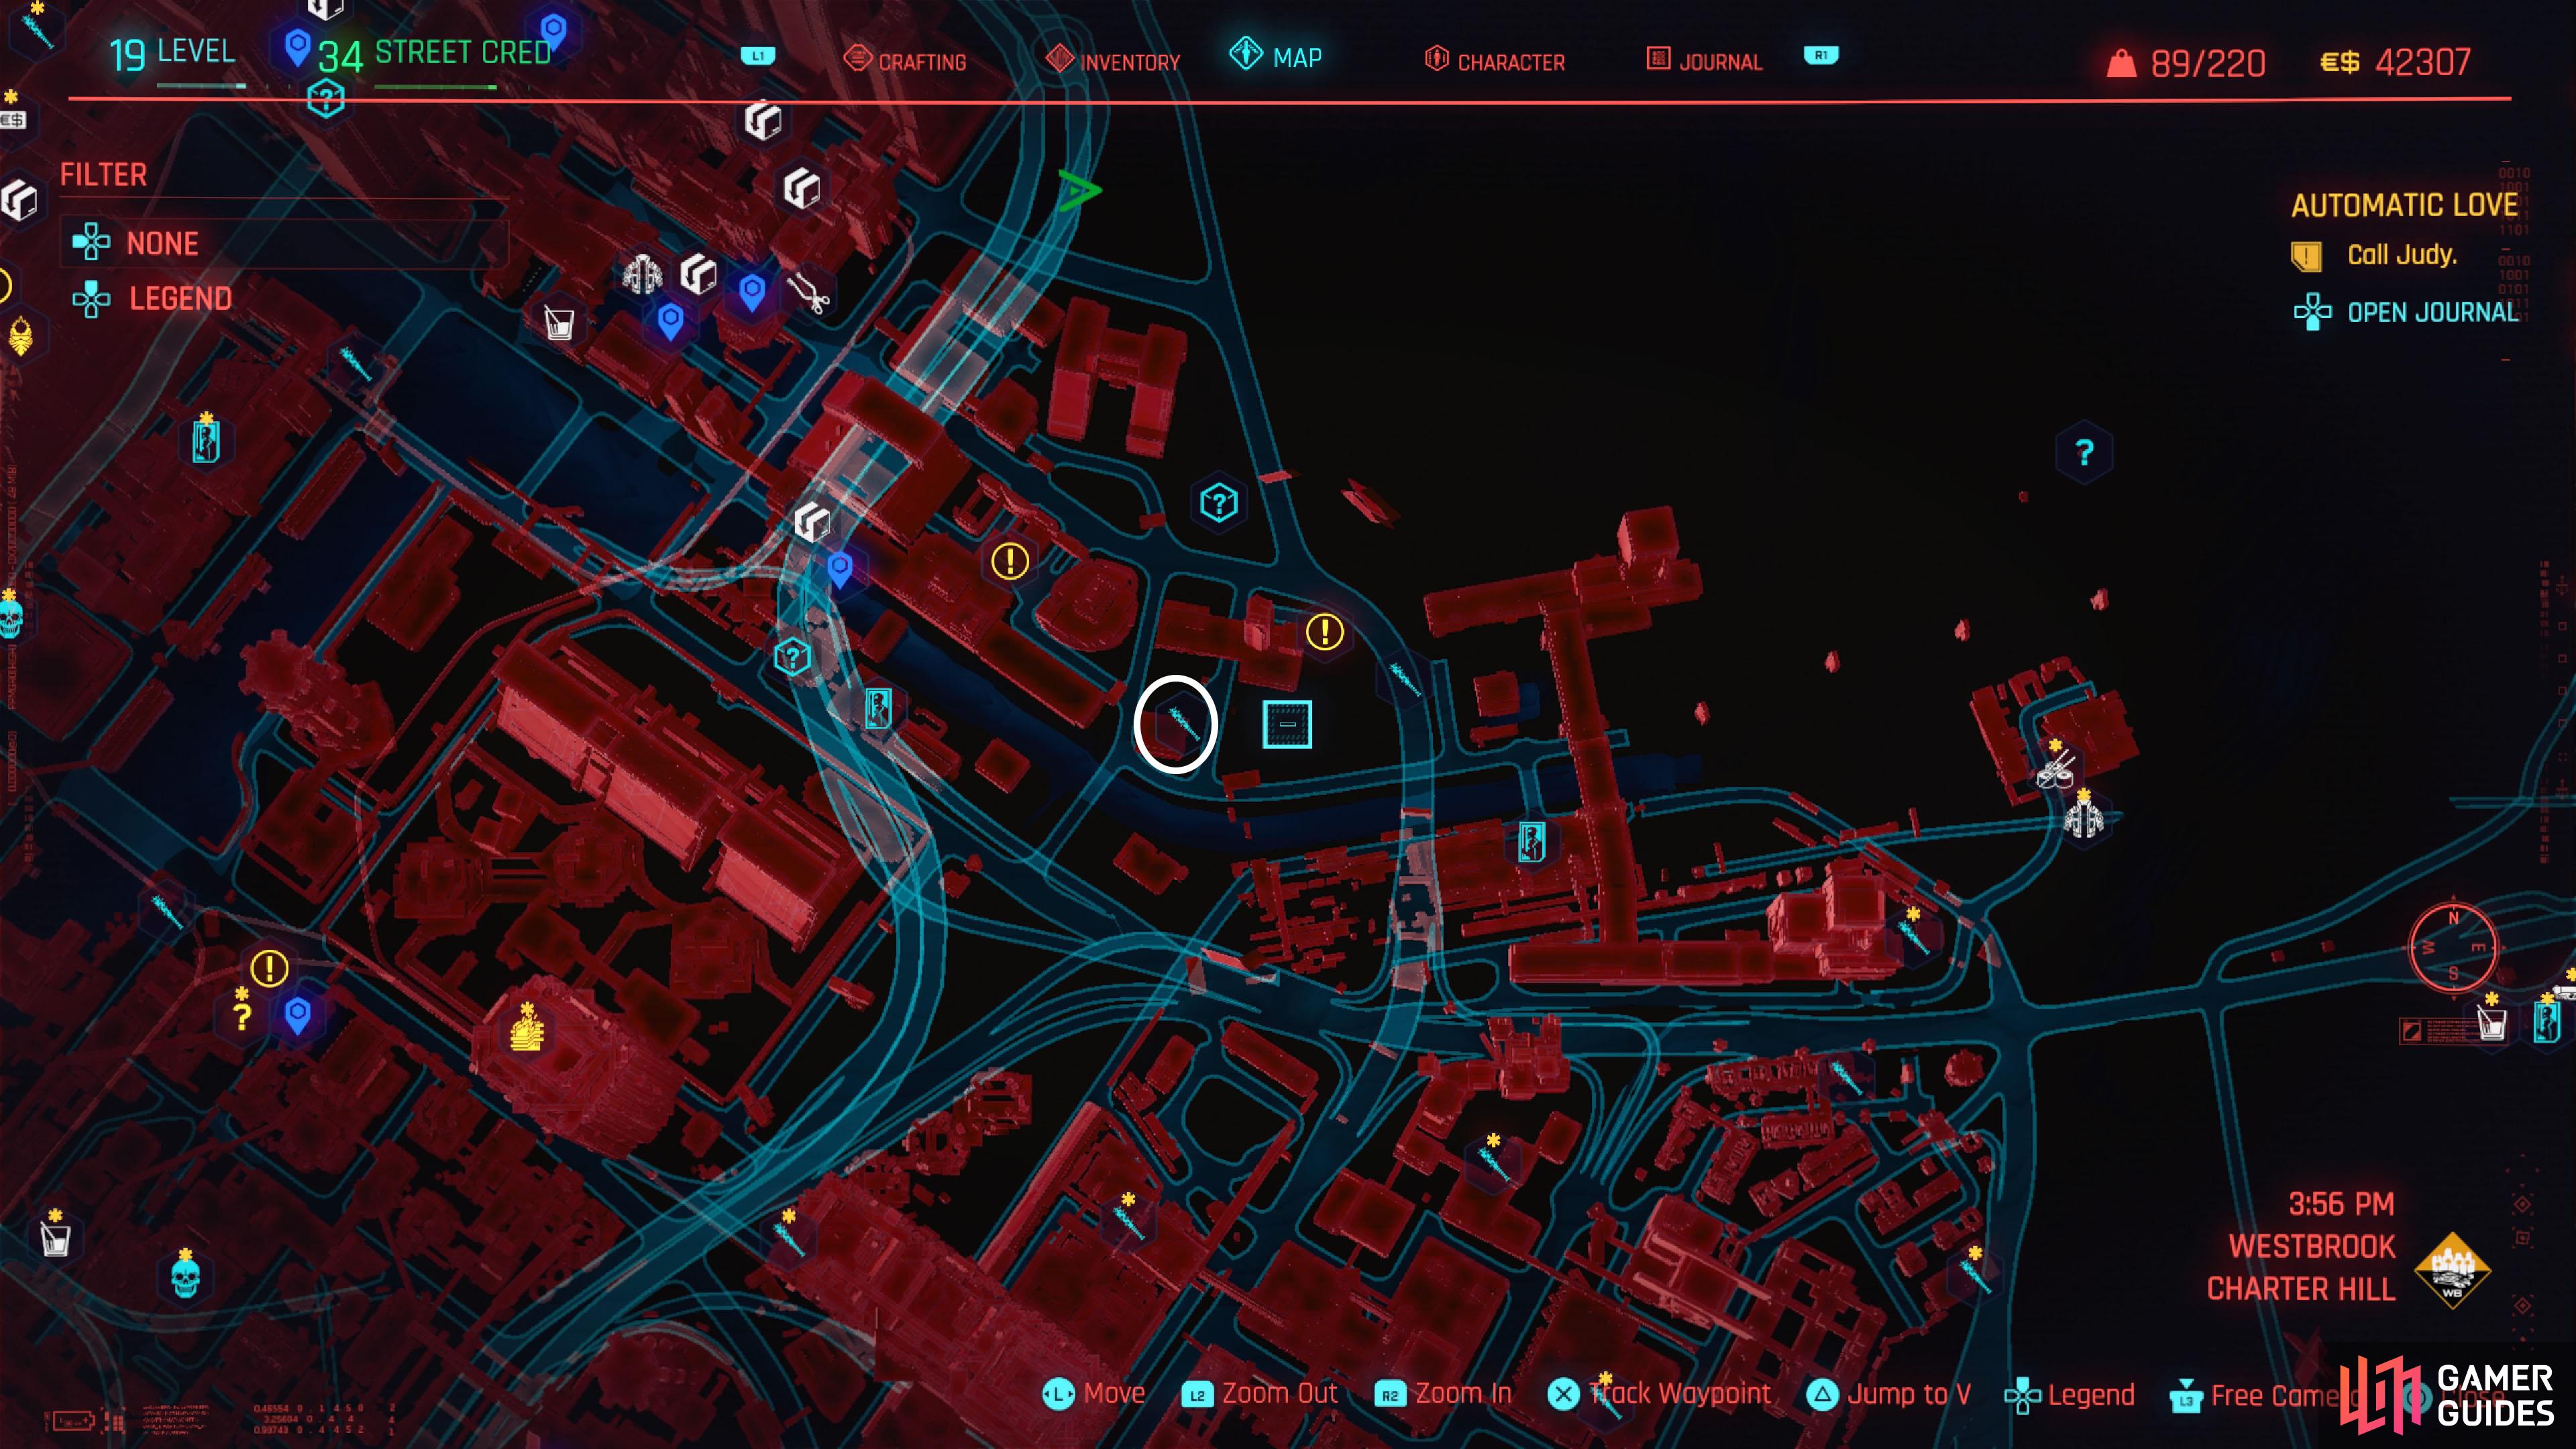Select the hexagon question mark on the highway
Screen dimensions: 2576x1449
(791, 657)
